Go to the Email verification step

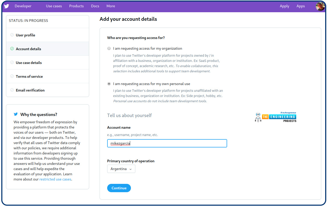coord(47,90)
